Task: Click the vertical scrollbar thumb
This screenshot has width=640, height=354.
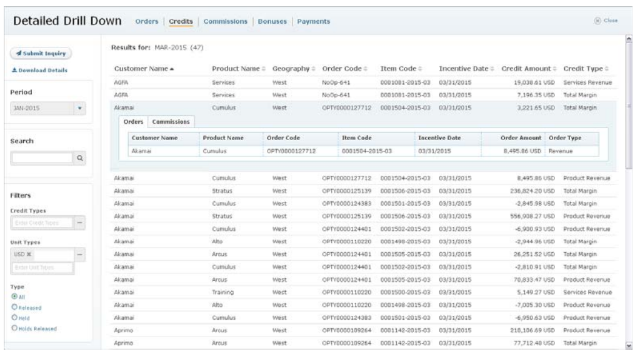Action: point(629,106)
